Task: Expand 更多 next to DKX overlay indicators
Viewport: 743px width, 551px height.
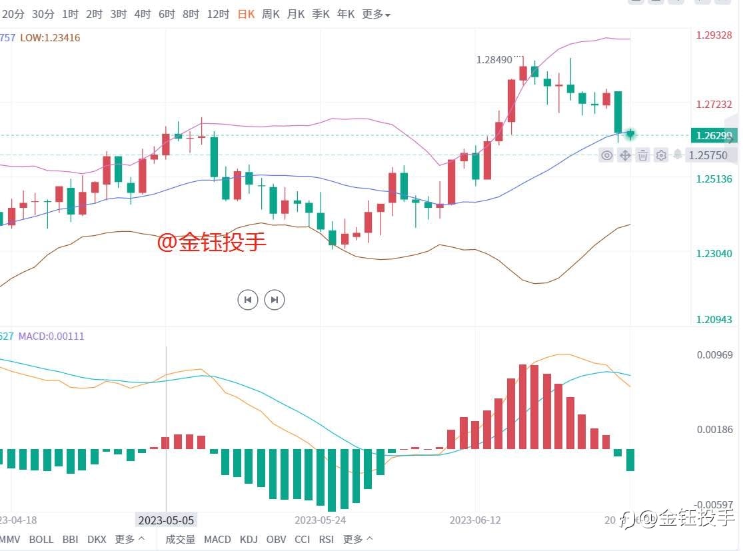Action: (129, 539)
